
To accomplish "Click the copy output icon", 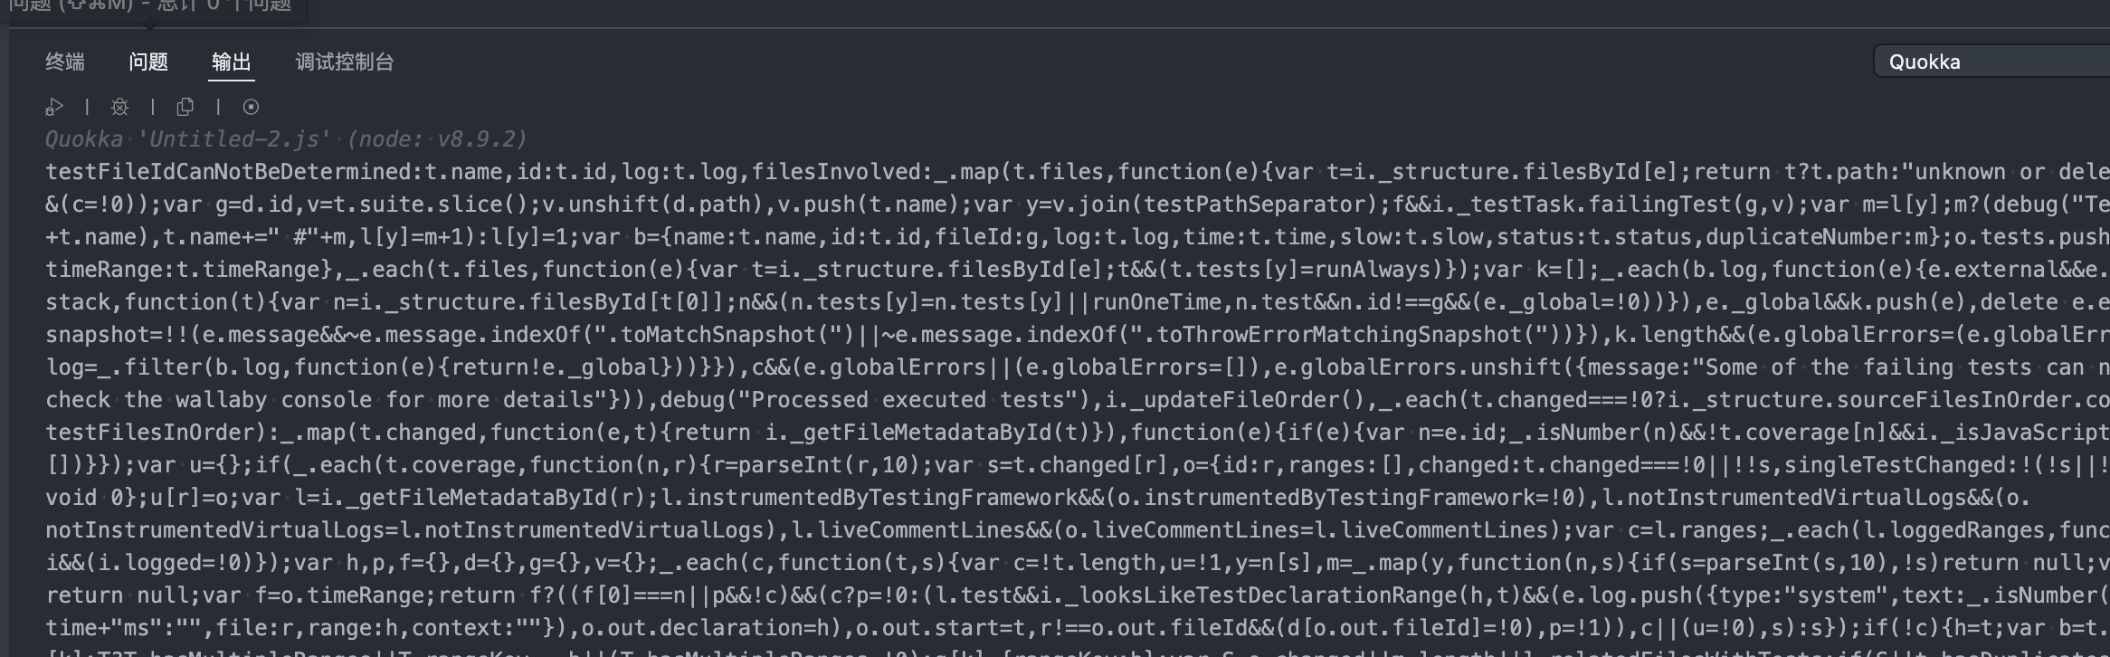I will 185,107.
